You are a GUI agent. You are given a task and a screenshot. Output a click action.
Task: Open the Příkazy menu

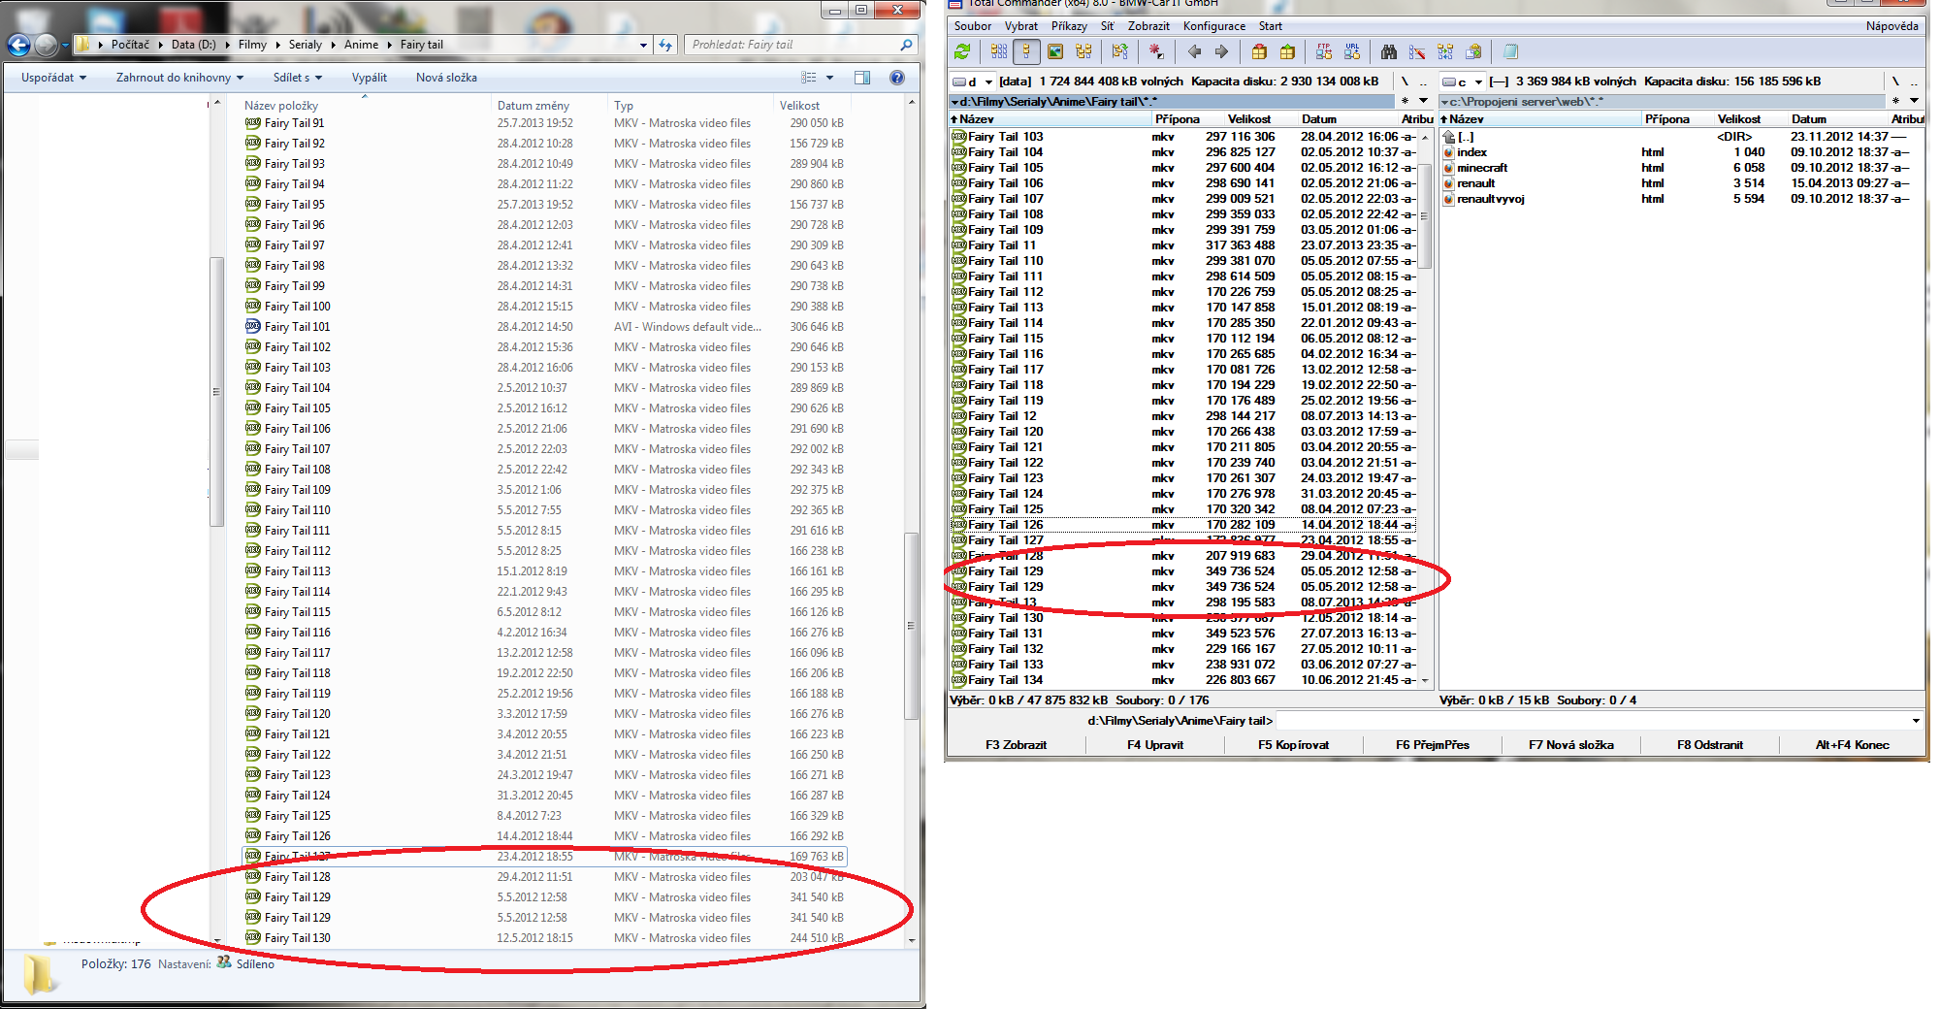point(1069,26)
